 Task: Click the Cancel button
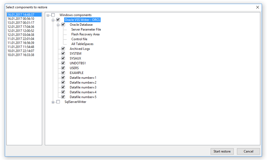click(248, 151)
